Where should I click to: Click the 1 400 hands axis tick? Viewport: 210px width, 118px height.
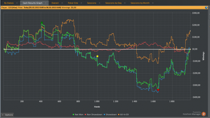pos(134,101)
